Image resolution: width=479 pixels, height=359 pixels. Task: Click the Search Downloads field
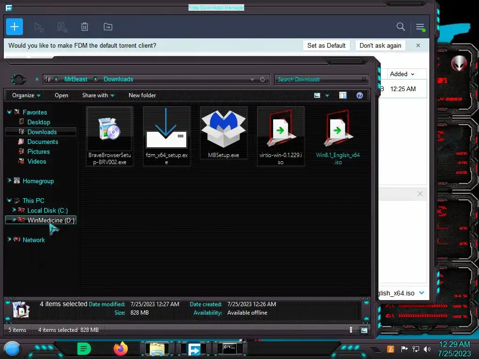click(321, 79)
